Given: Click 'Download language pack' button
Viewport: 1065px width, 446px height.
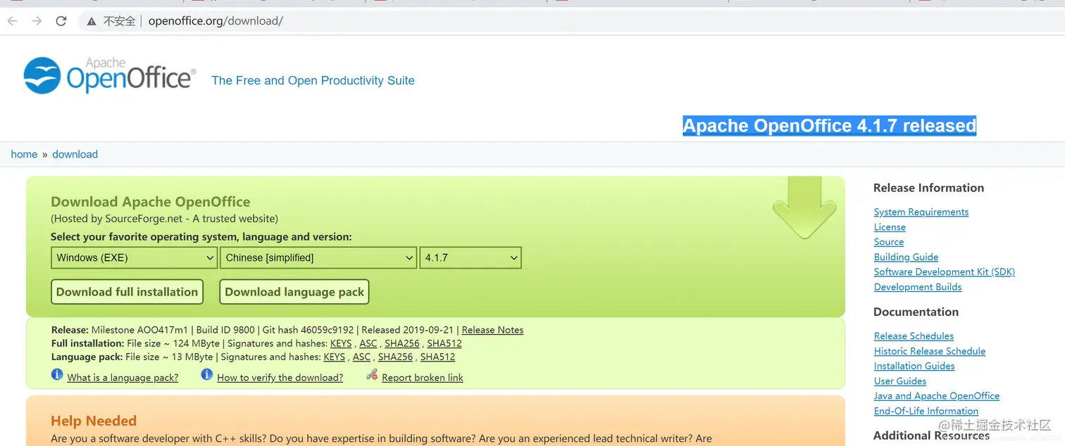Looking at the screenshot, I should pyautogui.click(x=294, y=292).
